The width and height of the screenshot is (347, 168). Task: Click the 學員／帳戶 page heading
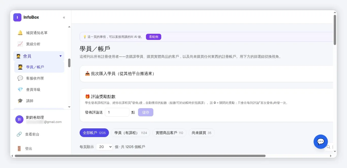coord(95,49)
